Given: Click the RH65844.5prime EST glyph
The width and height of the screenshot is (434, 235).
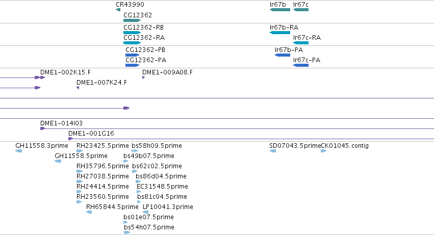Looking at the screenshot, I should (89, 212).
